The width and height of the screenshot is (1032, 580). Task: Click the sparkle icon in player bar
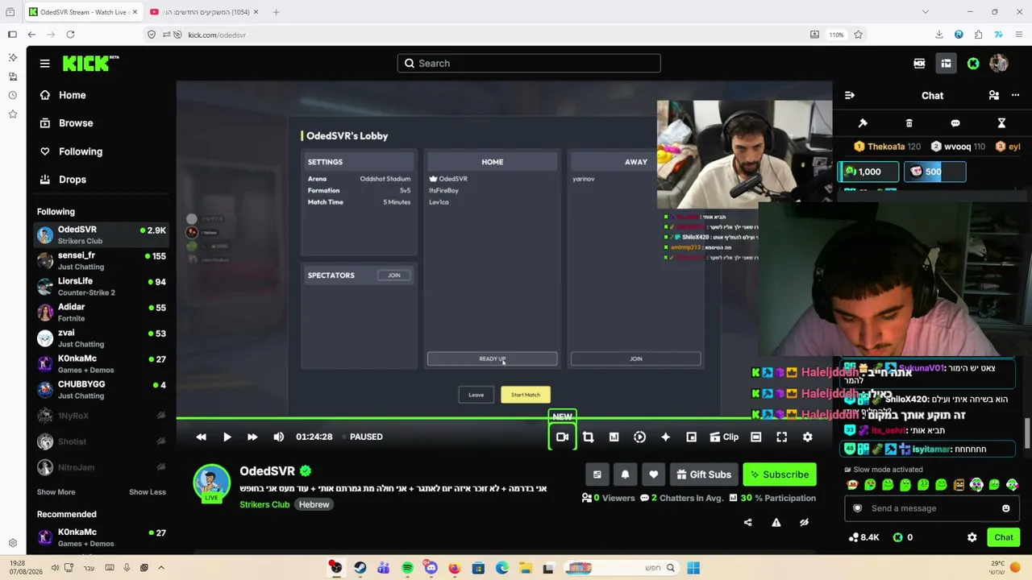tap(665, 437)
